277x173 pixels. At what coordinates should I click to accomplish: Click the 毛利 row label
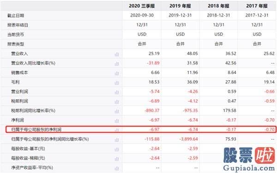(15, 82)
